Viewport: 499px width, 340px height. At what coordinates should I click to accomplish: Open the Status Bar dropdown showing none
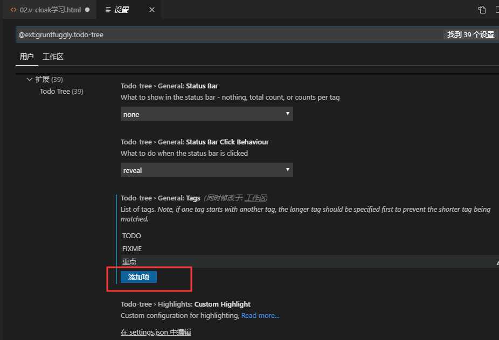click(x=206, y=114)
